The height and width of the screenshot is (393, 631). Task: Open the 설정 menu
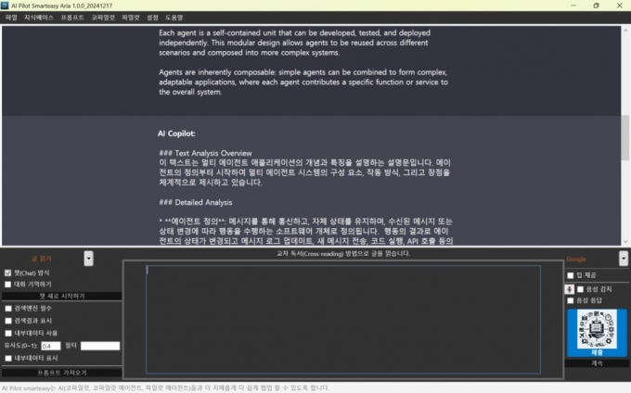[152, 18]
